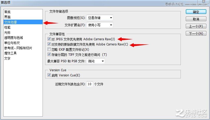Open the 光标 preferences category
The image size is (210, 120).
coord(7,33)
